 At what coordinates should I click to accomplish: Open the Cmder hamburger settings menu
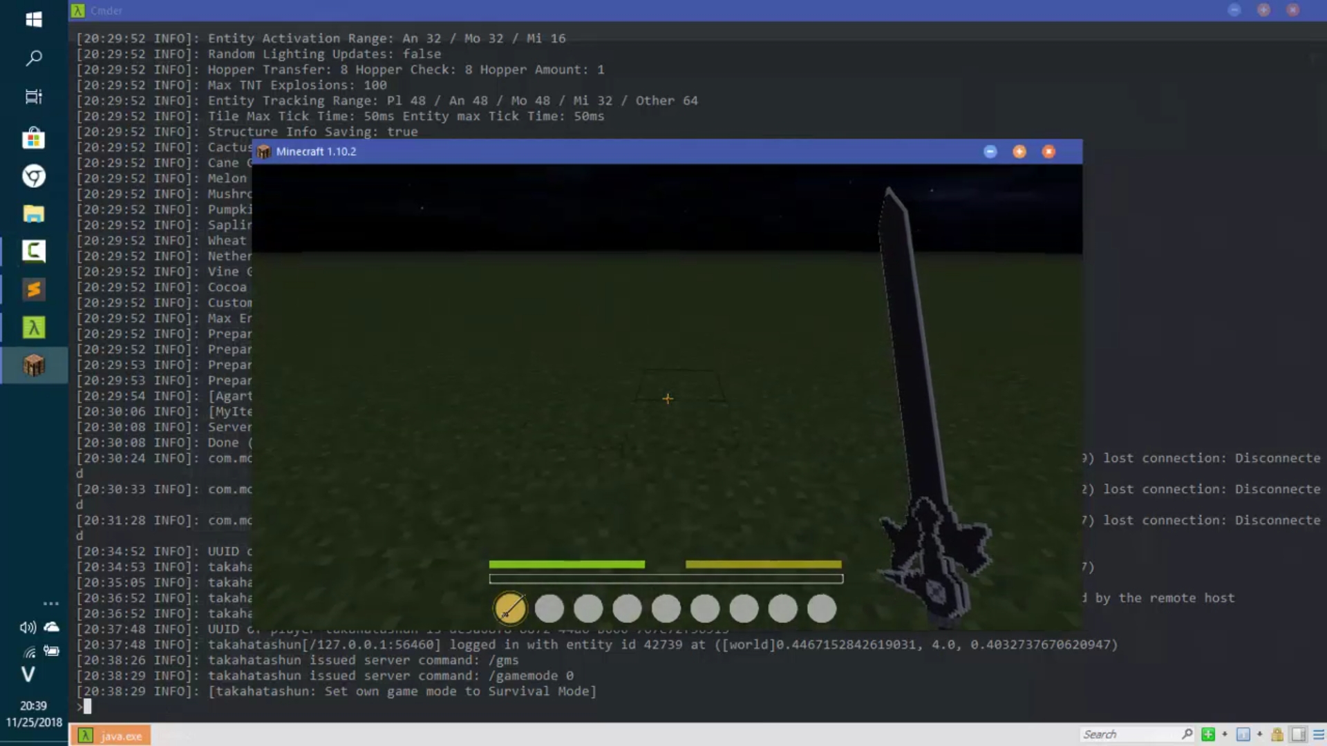coord(1319,734)
